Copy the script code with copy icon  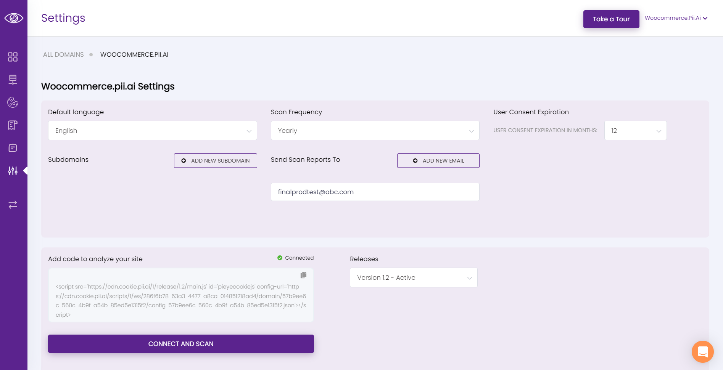click(303, 275)
